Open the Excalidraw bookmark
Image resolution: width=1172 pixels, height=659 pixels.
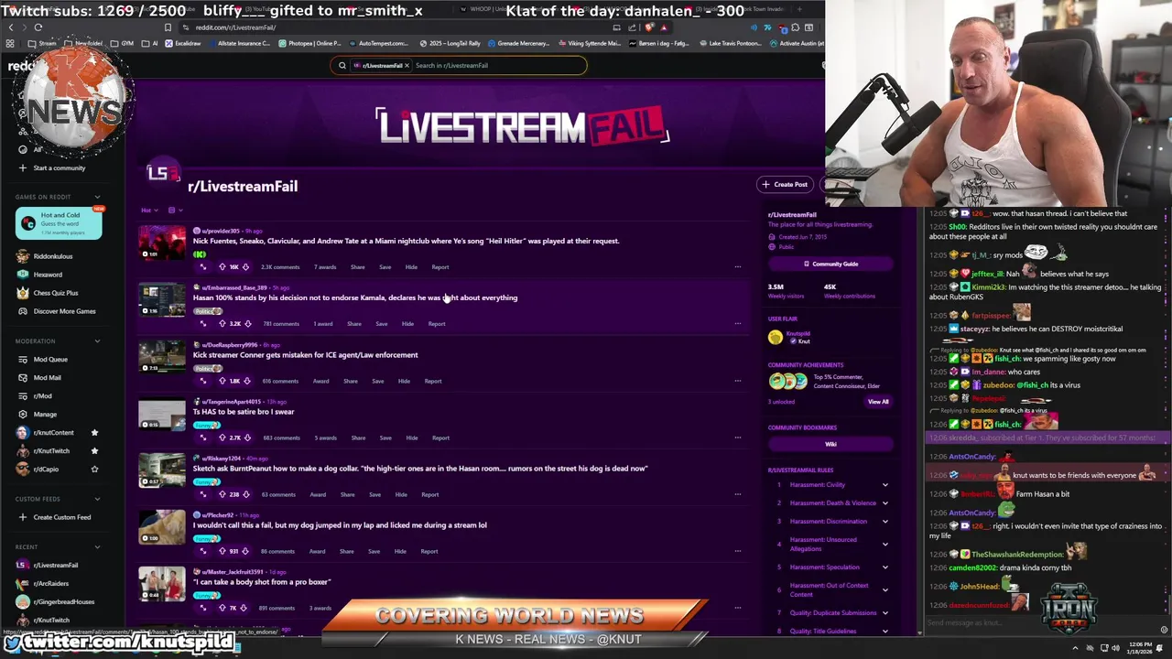(183, 43)
